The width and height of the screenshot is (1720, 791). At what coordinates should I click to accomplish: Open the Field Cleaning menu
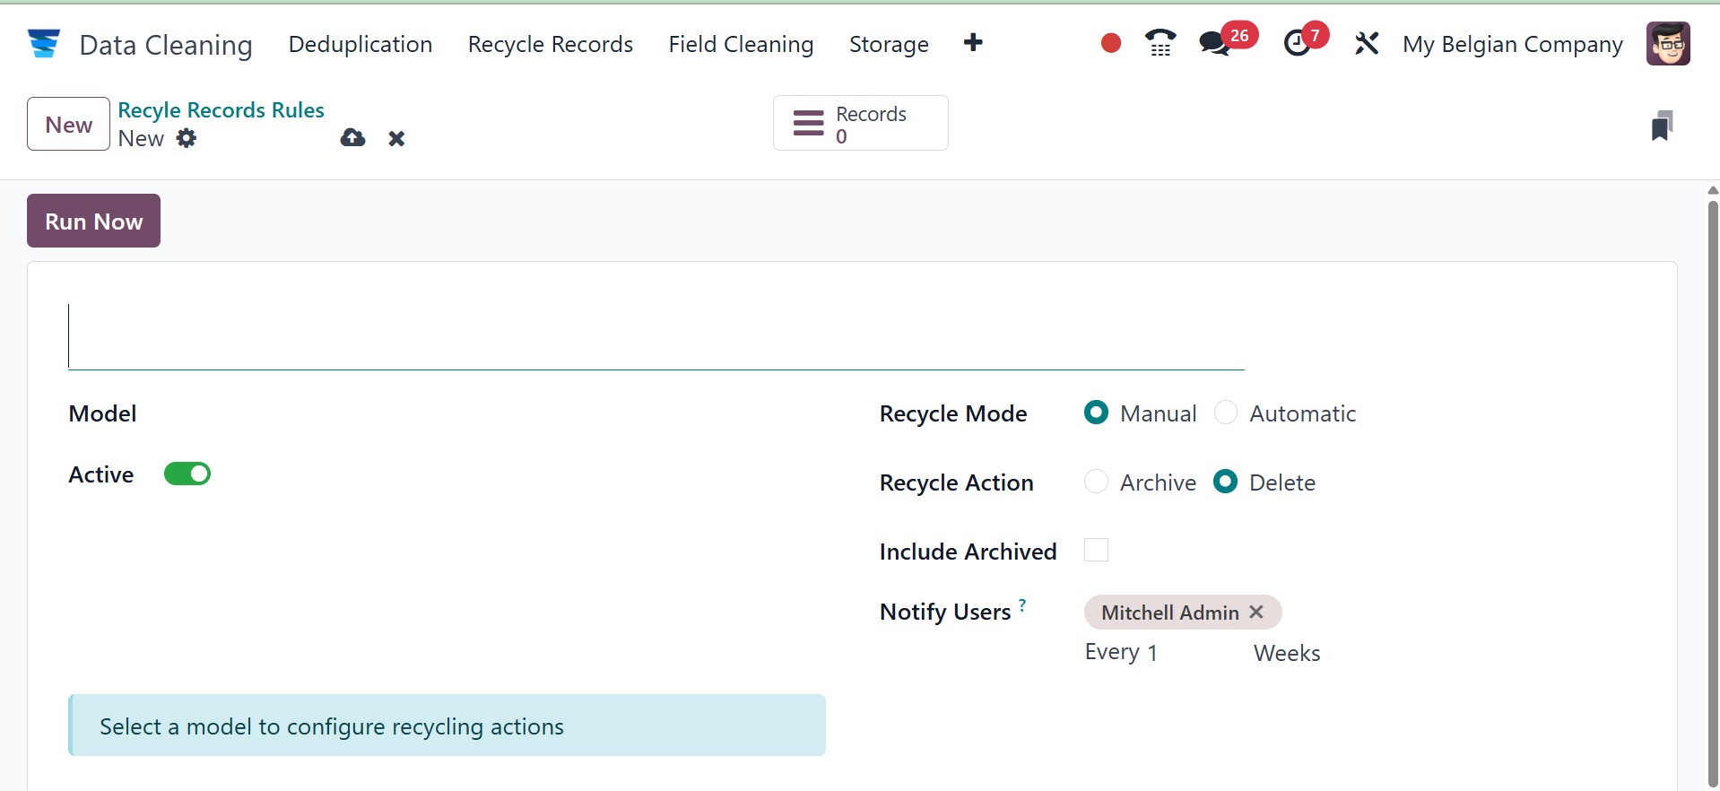pyautogui.click(x=741, y=44)
